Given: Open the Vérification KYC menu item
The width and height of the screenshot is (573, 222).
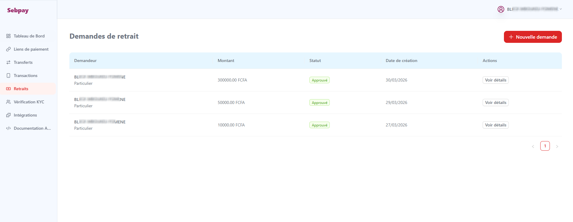Looking at the screenshot, I should [x=28, y=102].
